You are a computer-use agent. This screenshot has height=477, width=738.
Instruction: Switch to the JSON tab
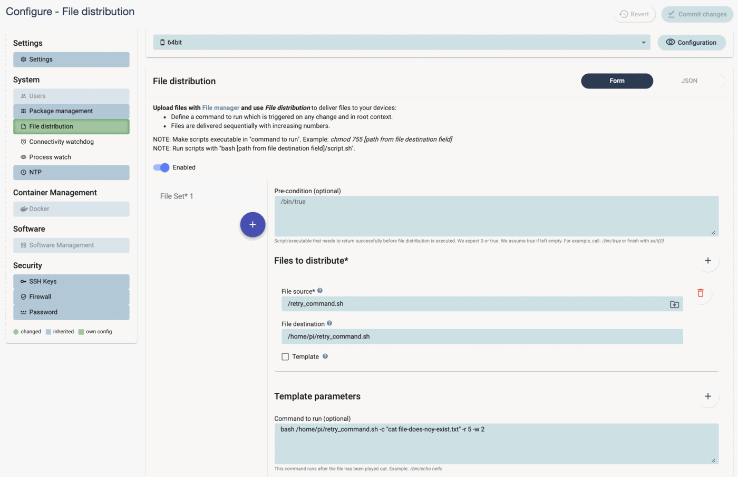(x=689, y=81)
